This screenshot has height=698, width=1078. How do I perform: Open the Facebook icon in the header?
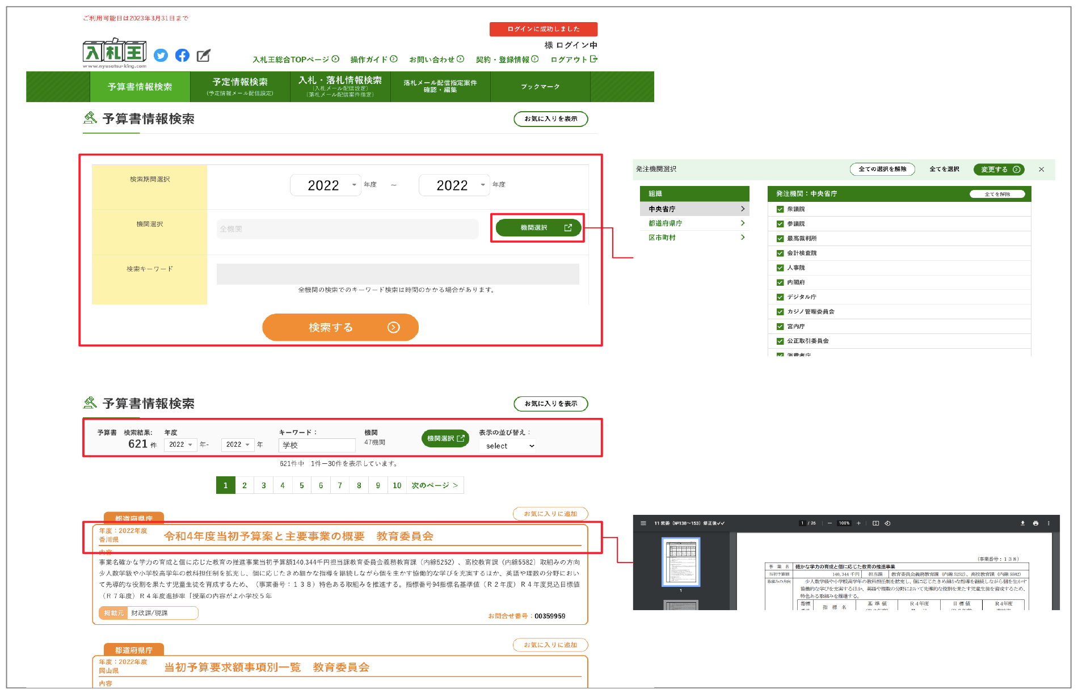tap(182, 56)
